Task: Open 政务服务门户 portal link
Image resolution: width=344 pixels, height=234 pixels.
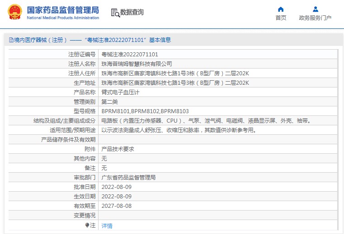Action: coord(315,18)
